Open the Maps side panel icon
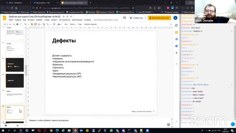 pos(177,53)
